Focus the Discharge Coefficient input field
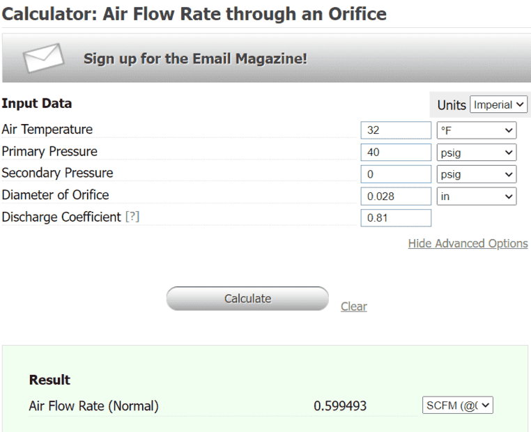The image size is (531, 432). 396,218
